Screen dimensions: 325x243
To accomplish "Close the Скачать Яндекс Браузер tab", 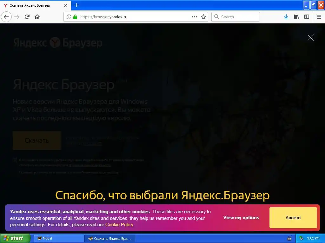I will tap(65, 5).
